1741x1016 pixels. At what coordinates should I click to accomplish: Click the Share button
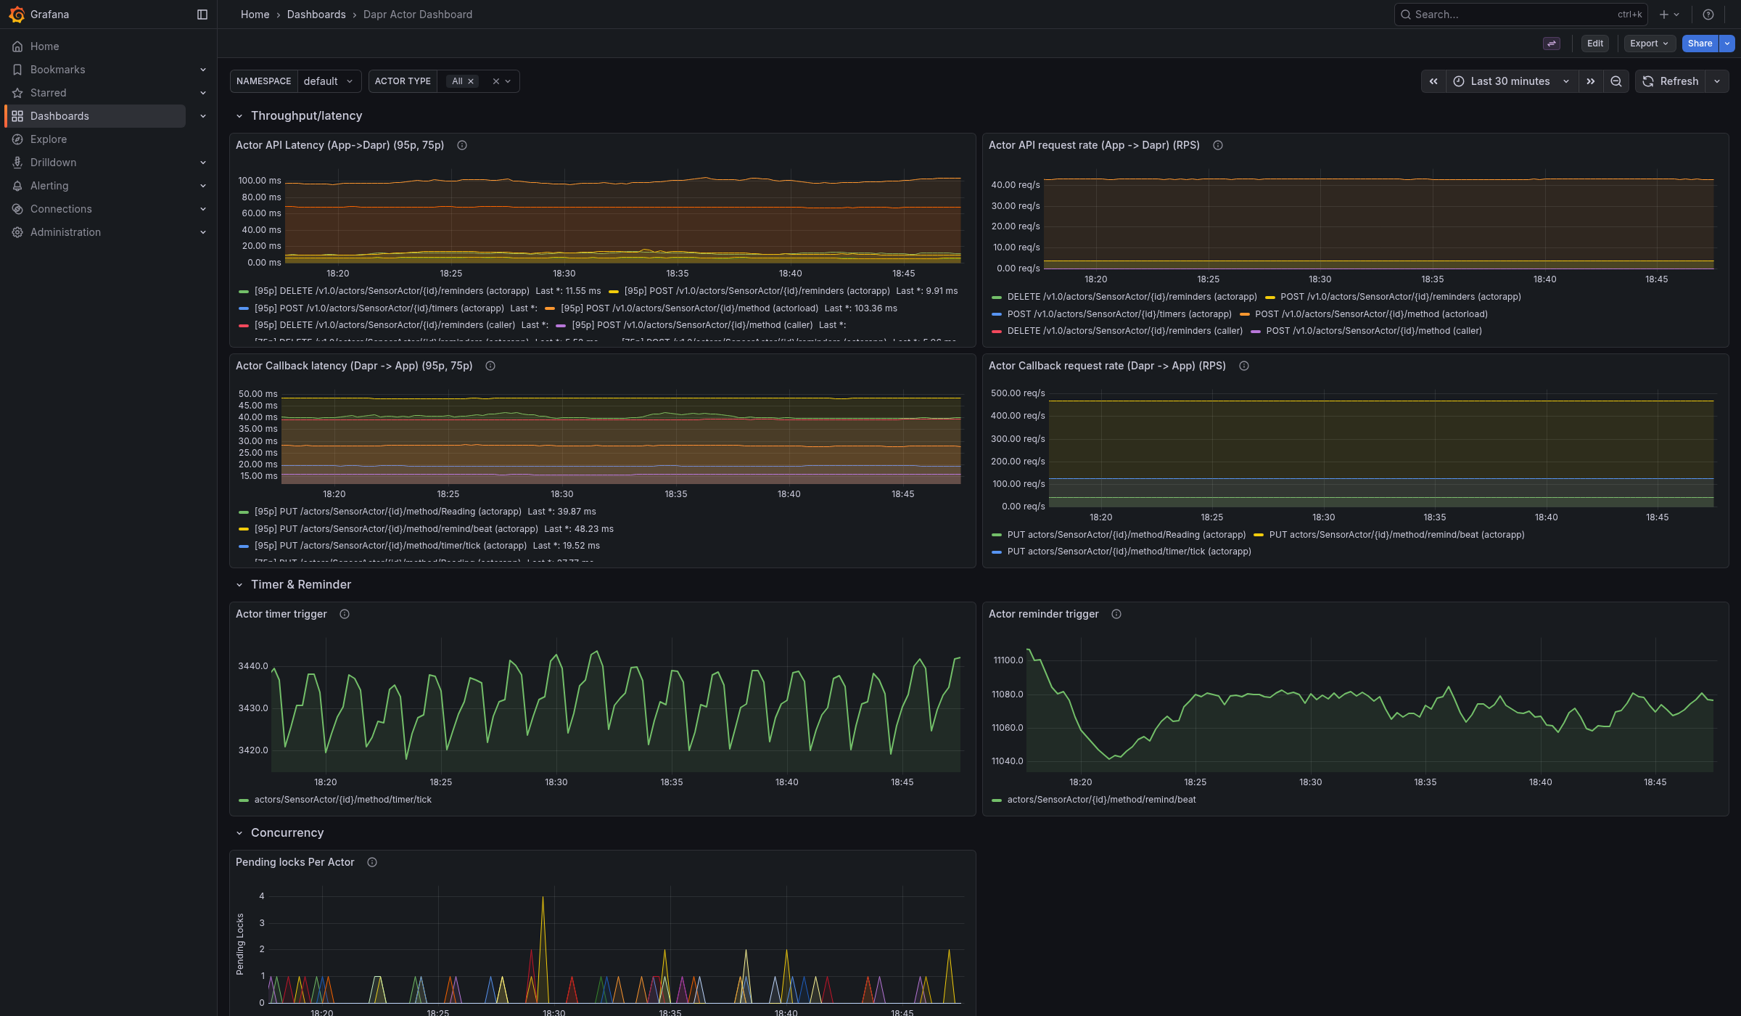click(1700, 44)
